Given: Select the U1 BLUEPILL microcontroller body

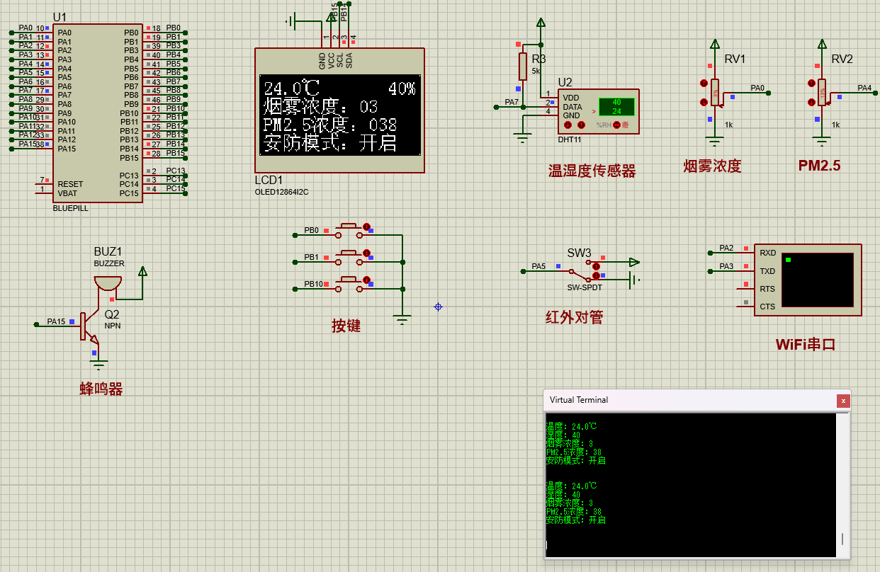Looking at the screenshot, I should coord(98,113).
